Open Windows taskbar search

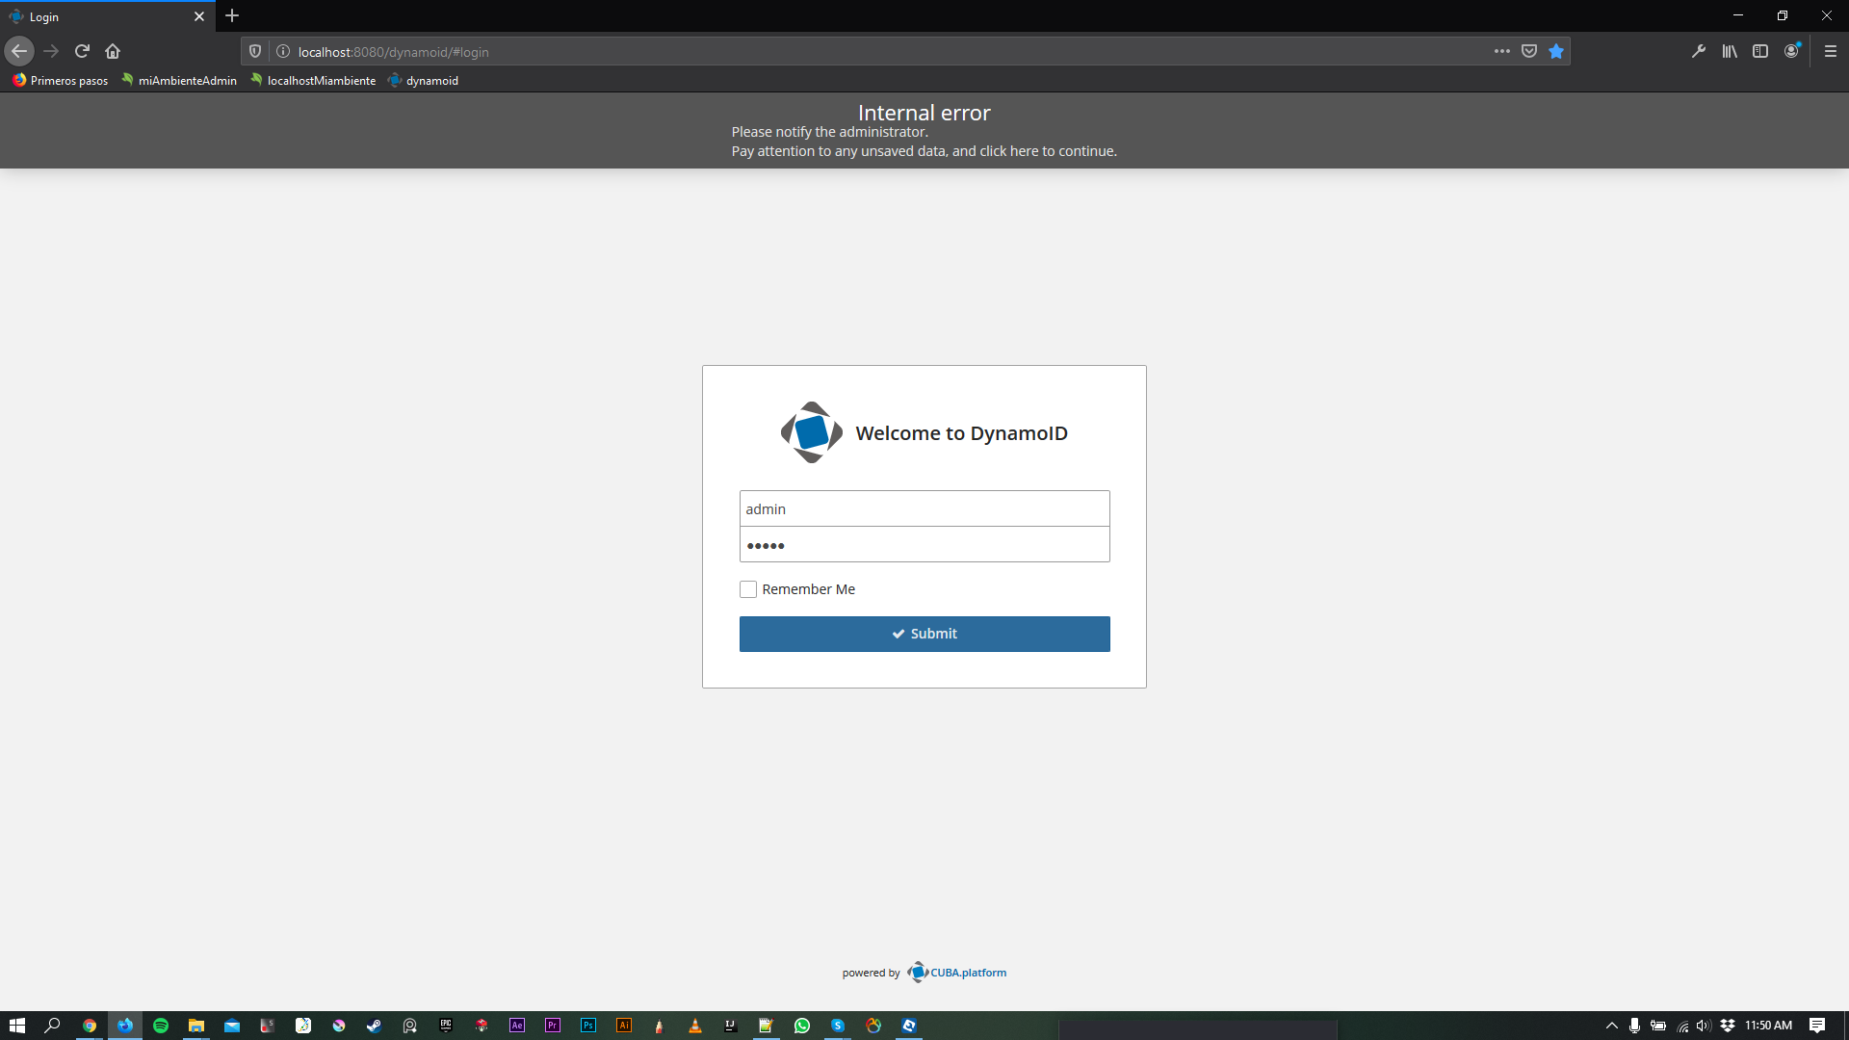point(53,1026)
